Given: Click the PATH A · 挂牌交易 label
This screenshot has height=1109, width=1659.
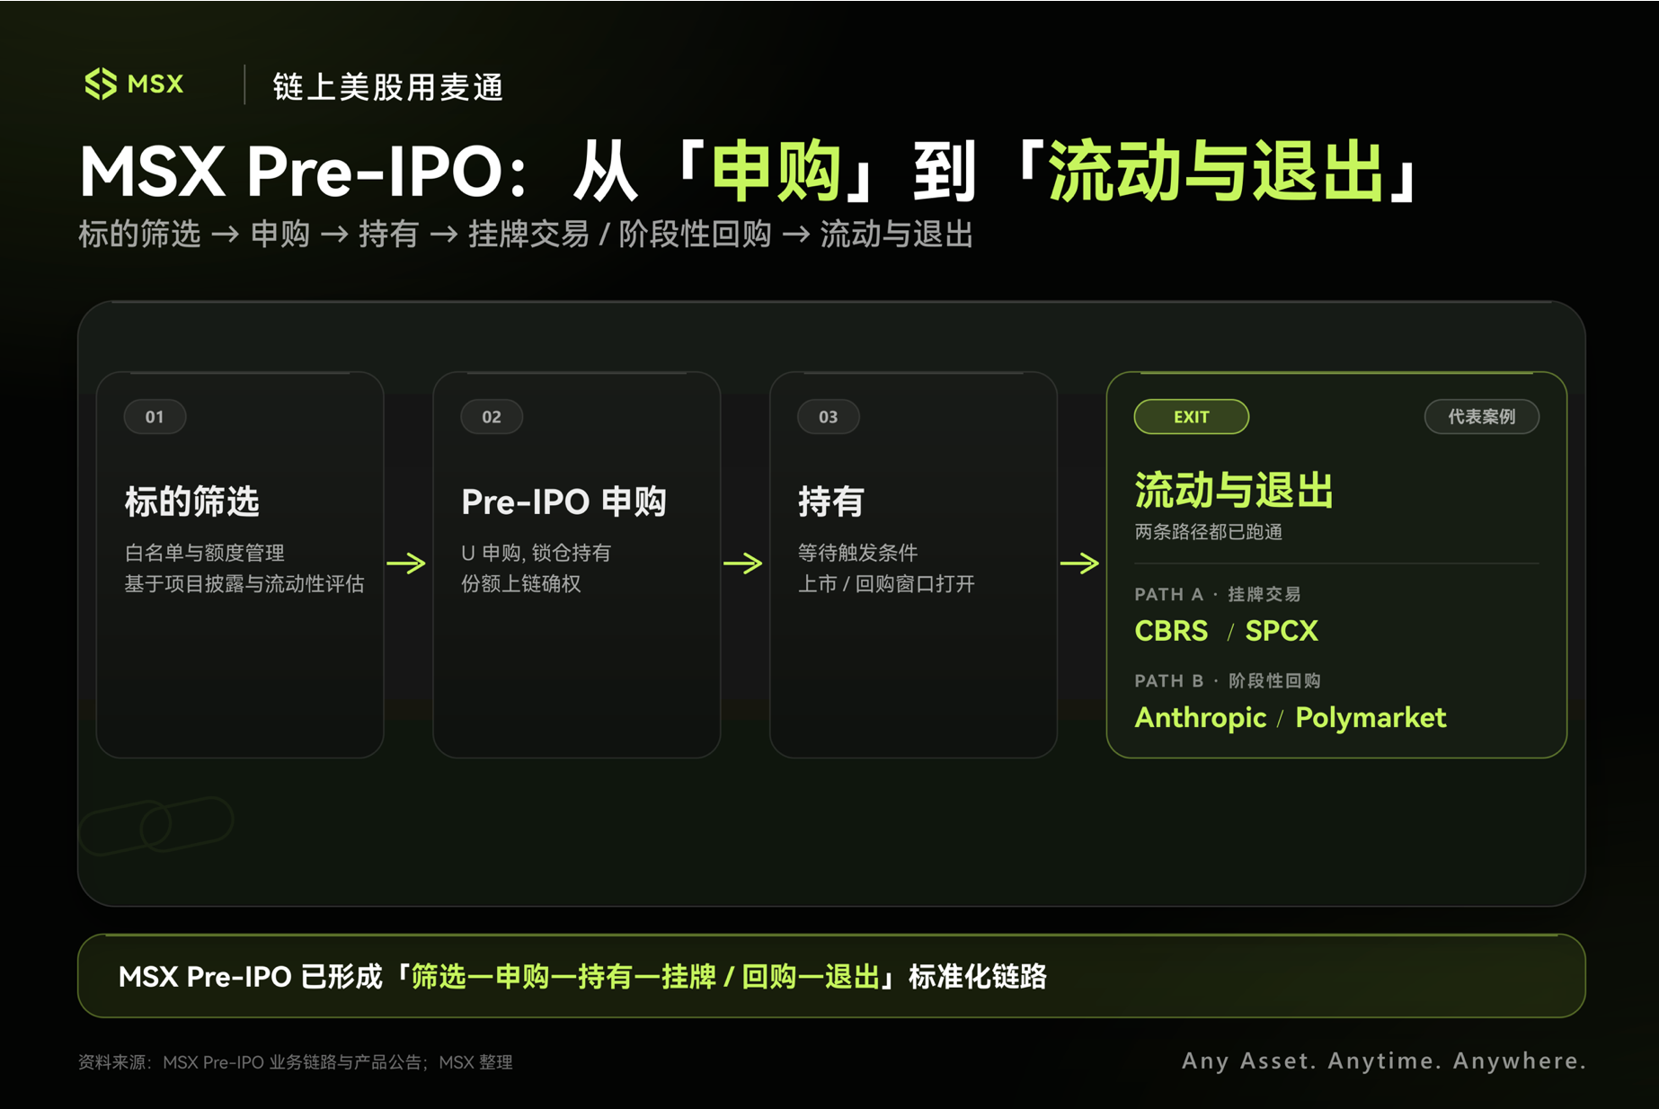Looking at the screenshot, I should point(1217,594).
